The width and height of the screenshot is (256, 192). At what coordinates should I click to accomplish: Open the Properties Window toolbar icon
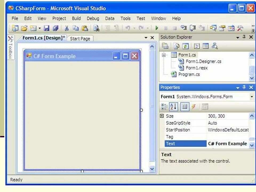[x=222, y=28]
